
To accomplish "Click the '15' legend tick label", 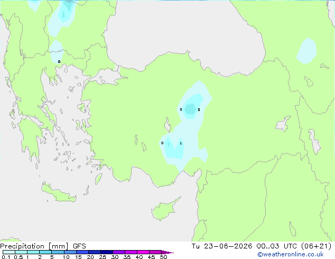I will pos(78,257).
